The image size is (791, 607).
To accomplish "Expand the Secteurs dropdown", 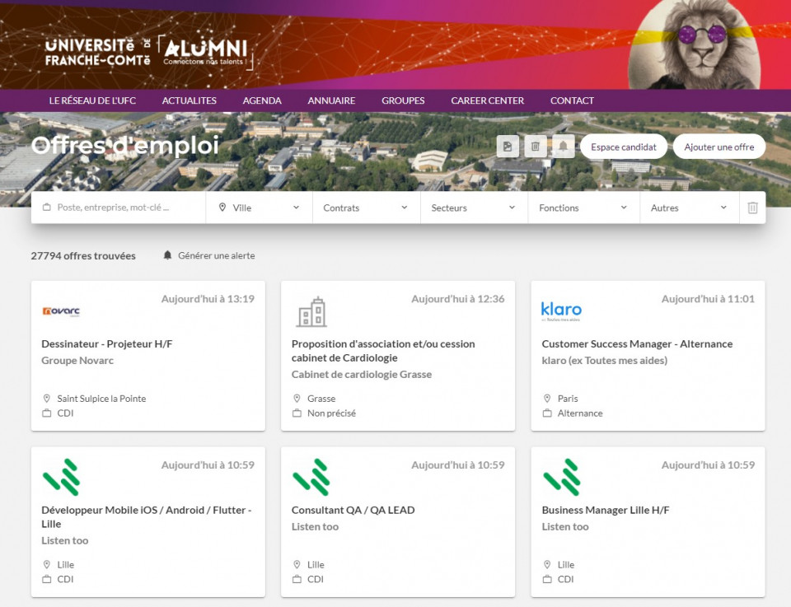I will [474, 208].
